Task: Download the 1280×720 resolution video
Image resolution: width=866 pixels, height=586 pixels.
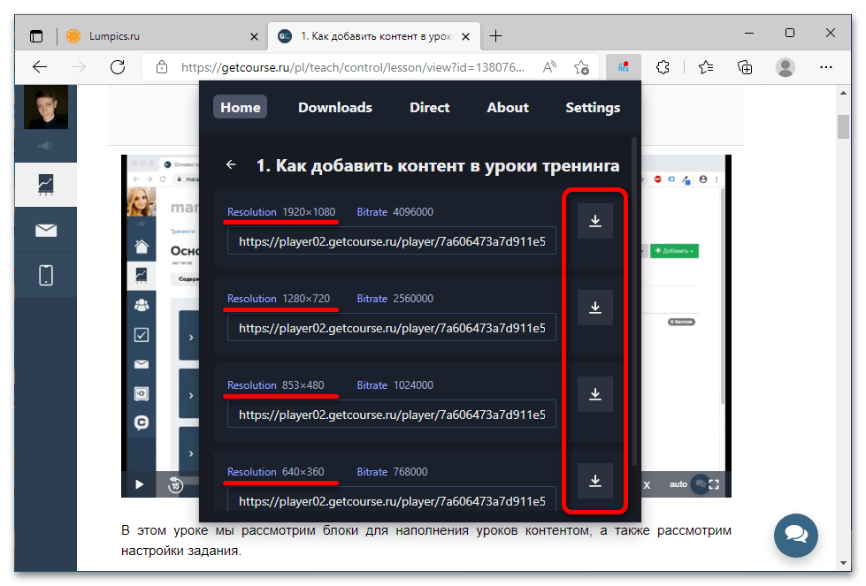Action: [x=594, y=308]
